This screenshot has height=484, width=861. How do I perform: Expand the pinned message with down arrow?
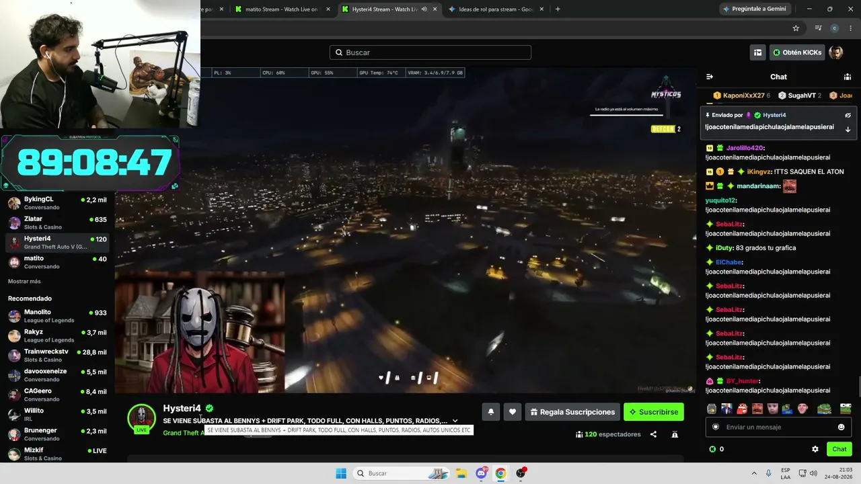pyautogui.click(x=848, y=129)
